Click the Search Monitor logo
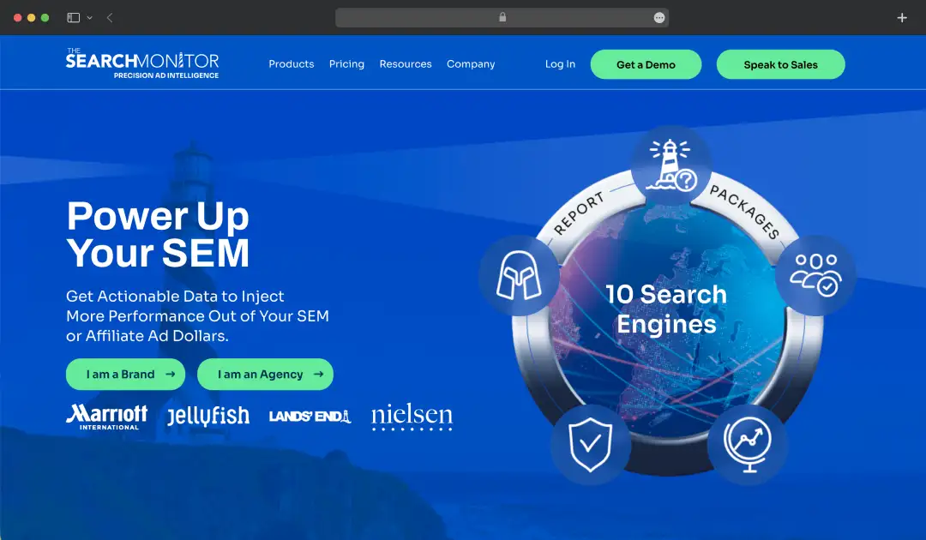Image resolution: width=926 pixels, height=540 pixels. click(x=142, y=63)
